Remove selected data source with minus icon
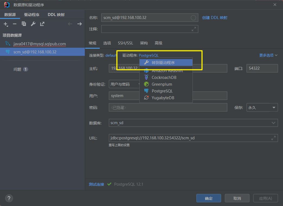283x206 pixels. (x=15, y=24)
